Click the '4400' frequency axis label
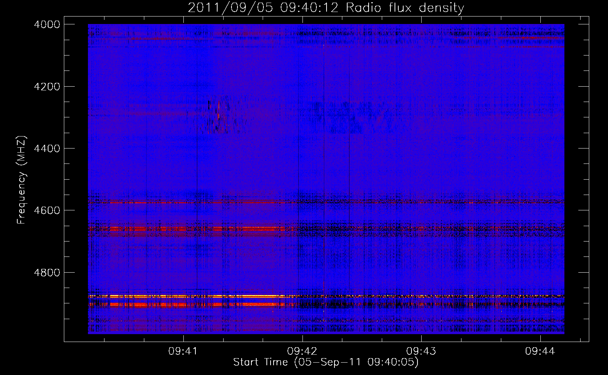This screenshot has width=608, height=375. point(47,148)
